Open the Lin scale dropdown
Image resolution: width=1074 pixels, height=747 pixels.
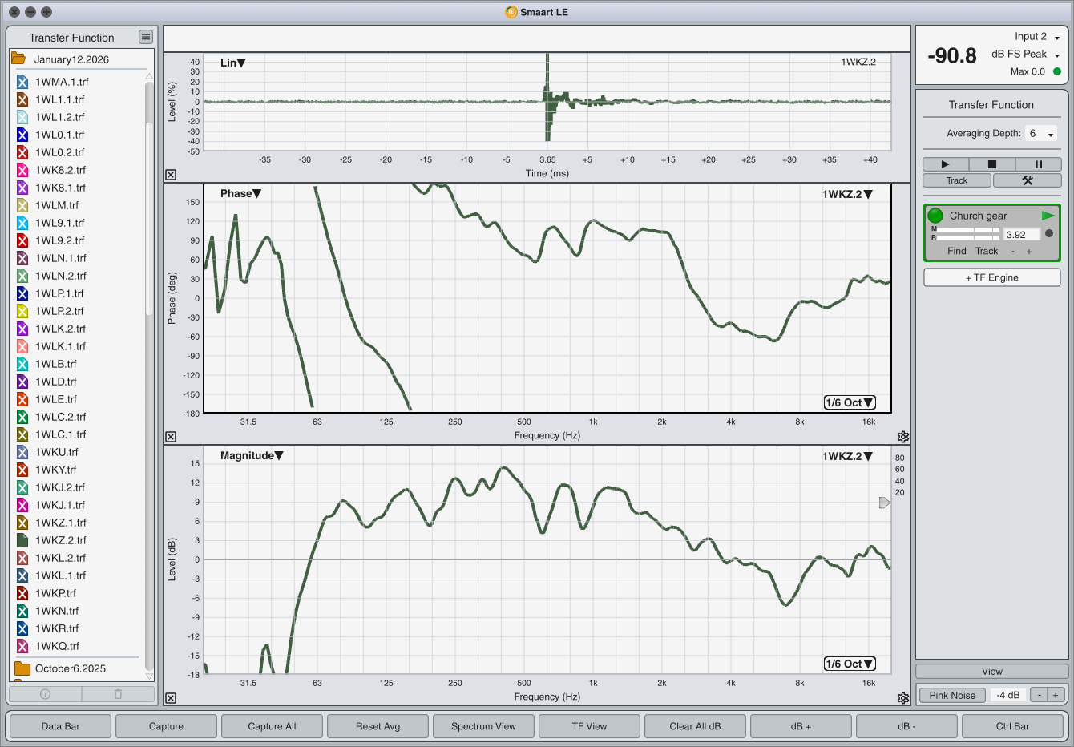pyautogui.click(x=232, y=63)
